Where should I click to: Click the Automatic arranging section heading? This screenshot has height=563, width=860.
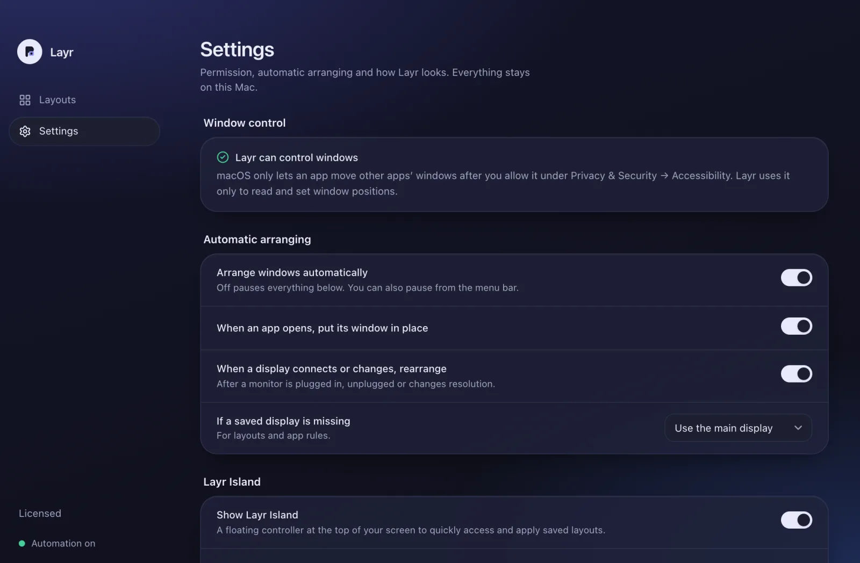[x=257, y=240]
